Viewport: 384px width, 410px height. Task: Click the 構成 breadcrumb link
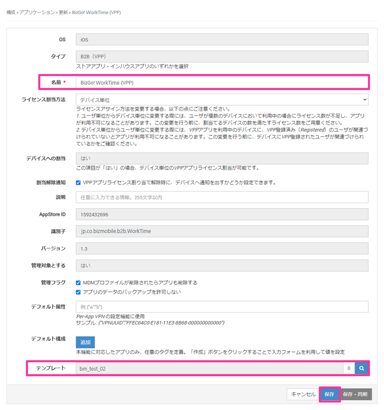pyautogui.click(x=11, y=12)
